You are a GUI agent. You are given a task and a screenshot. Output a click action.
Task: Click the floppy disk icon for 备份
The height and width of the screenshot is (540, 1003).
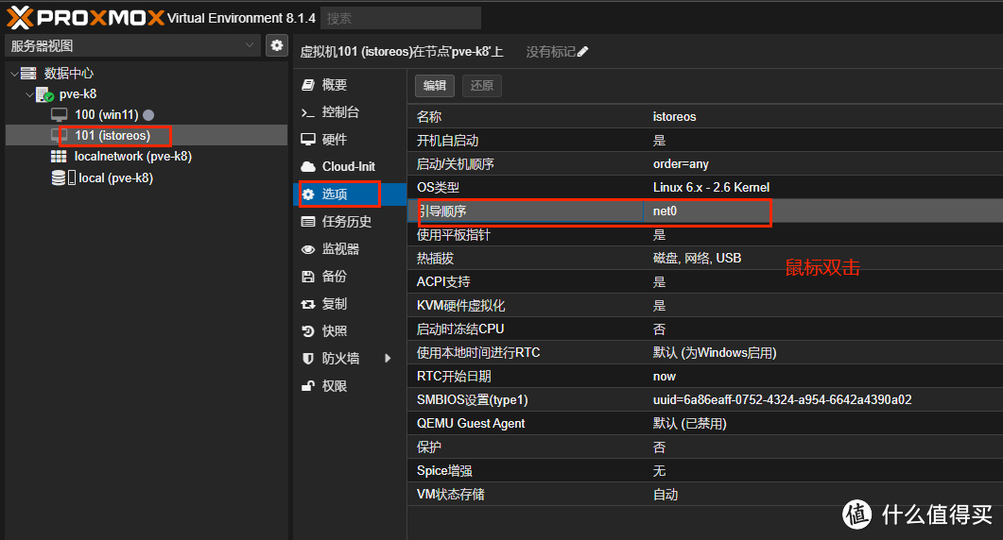[x=308, y=276]
